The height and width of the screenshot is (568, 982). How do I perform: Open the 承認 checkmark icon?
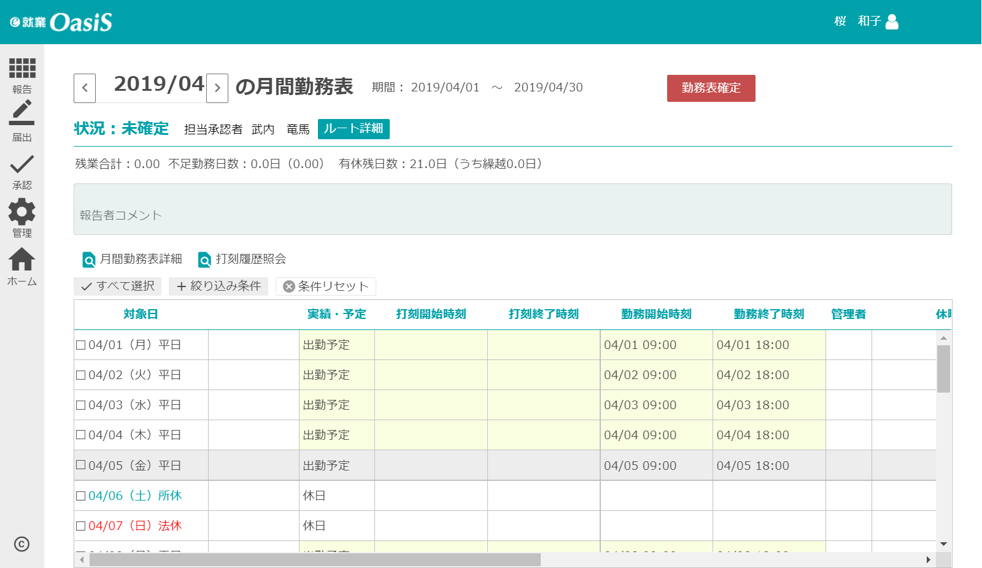point(21,164)
